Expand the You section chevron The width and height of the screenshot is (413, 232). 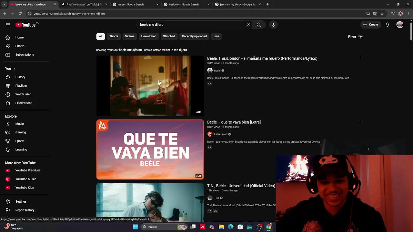[14, 69]
